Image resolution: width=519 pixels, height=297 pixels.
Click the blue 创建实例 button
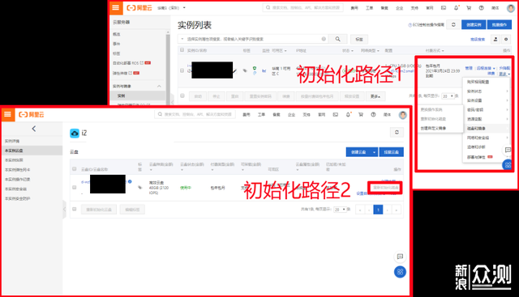click(x=474, y=24)
